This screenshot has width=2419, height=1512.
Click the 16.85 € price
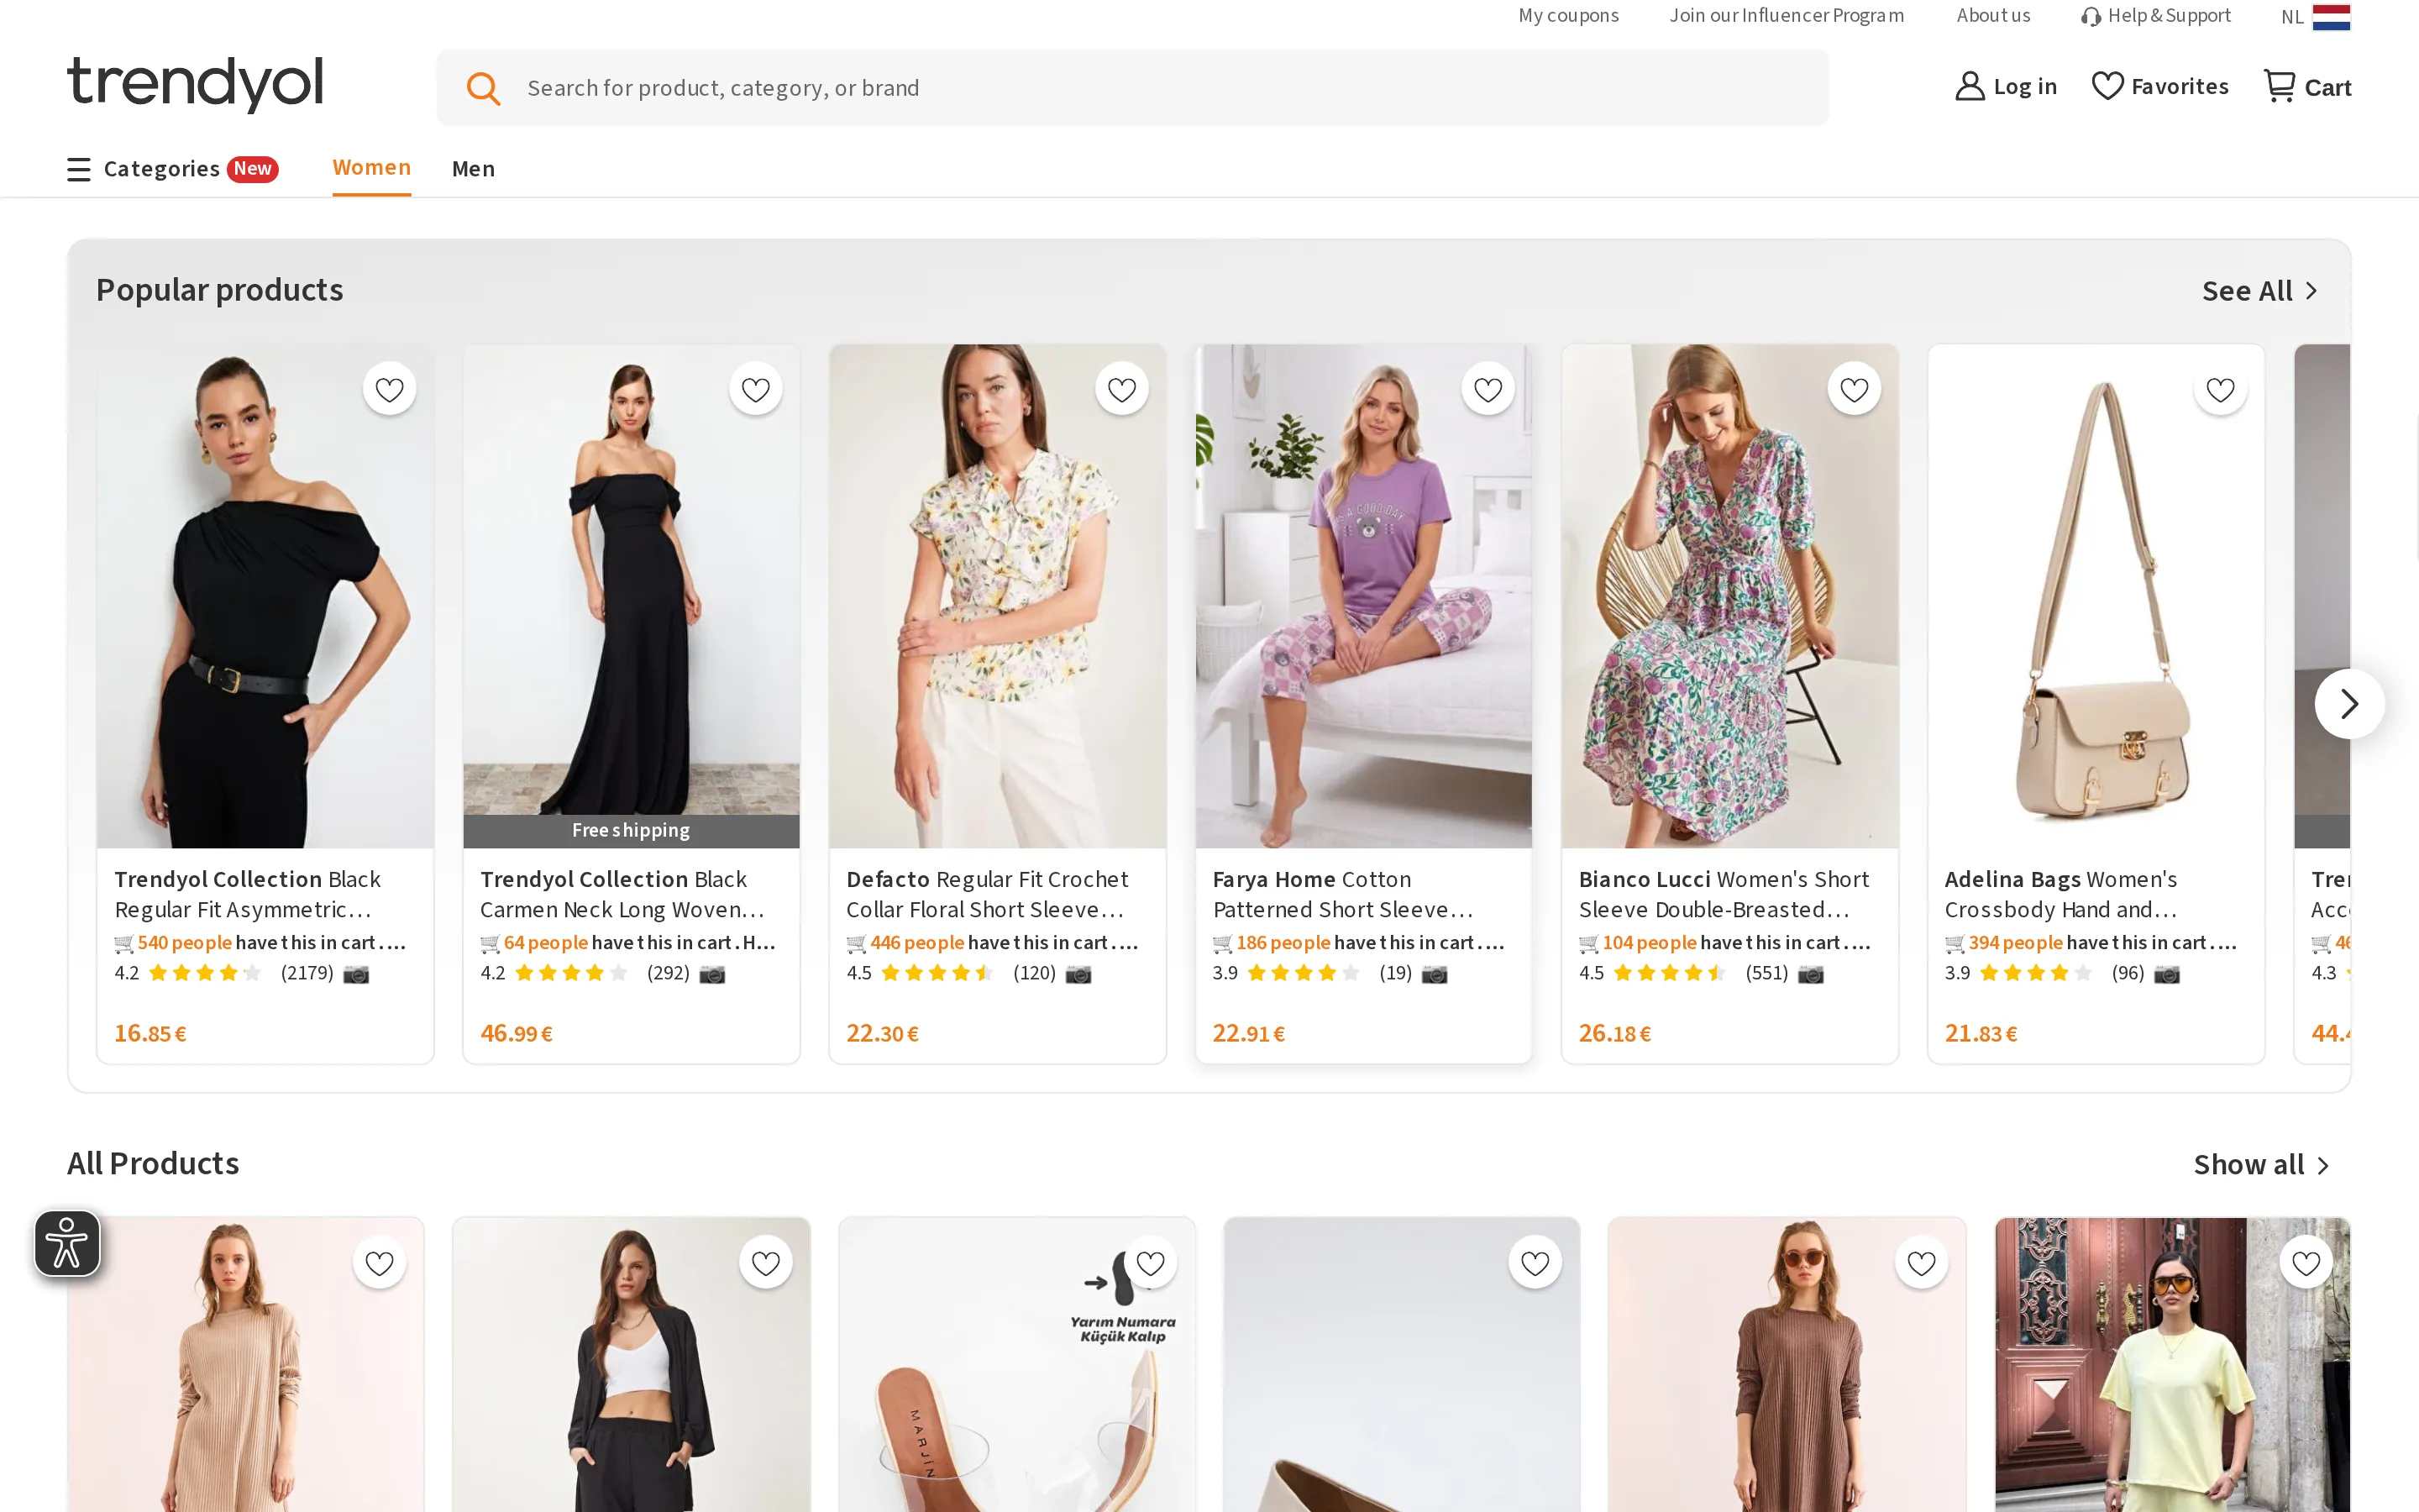pyautogui.click(x=150, y=1034)
